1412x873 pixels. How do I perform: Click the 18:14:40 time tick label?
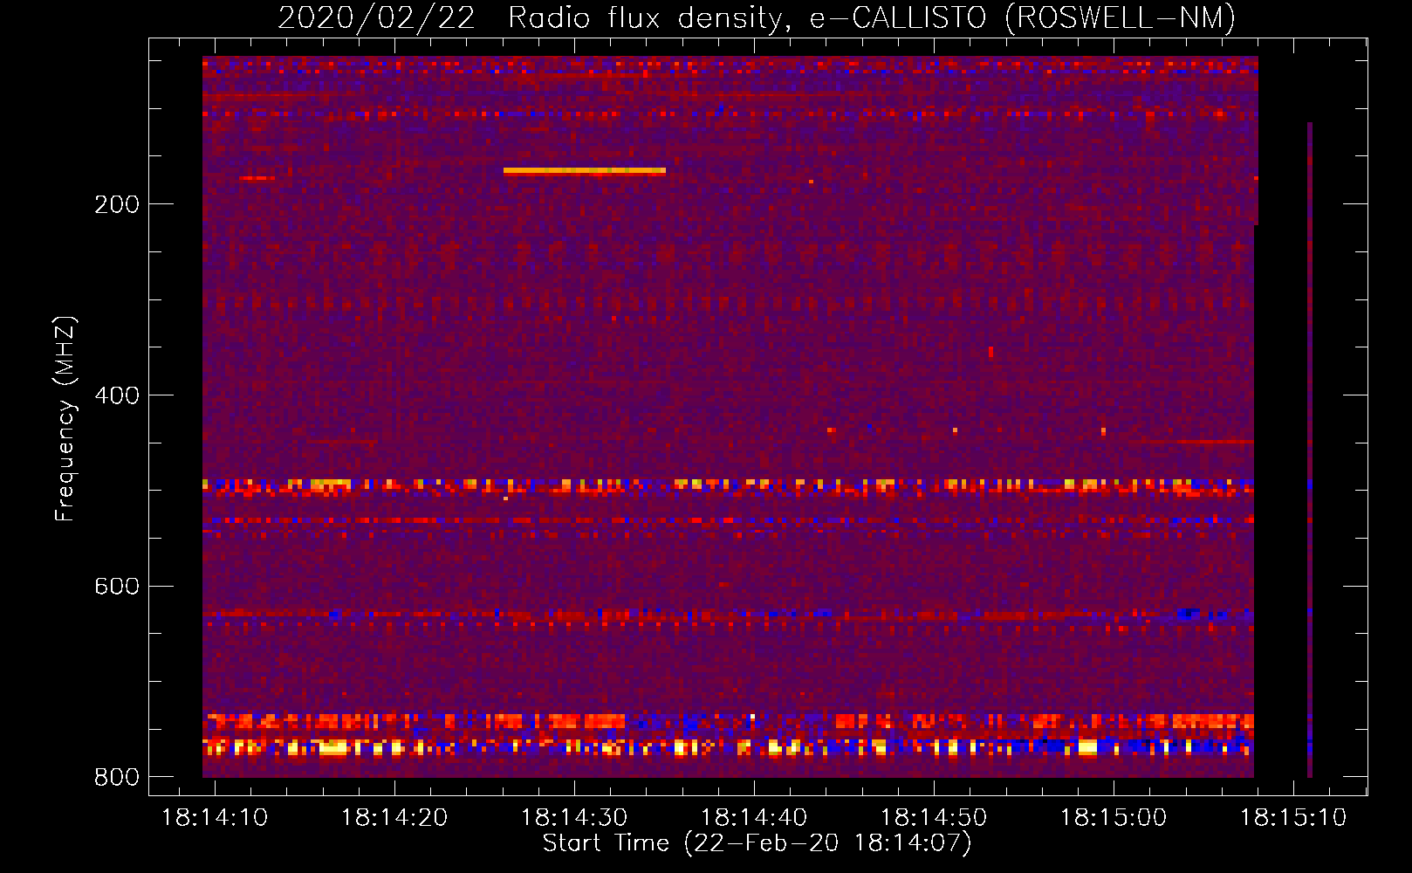tap(754, 818)
